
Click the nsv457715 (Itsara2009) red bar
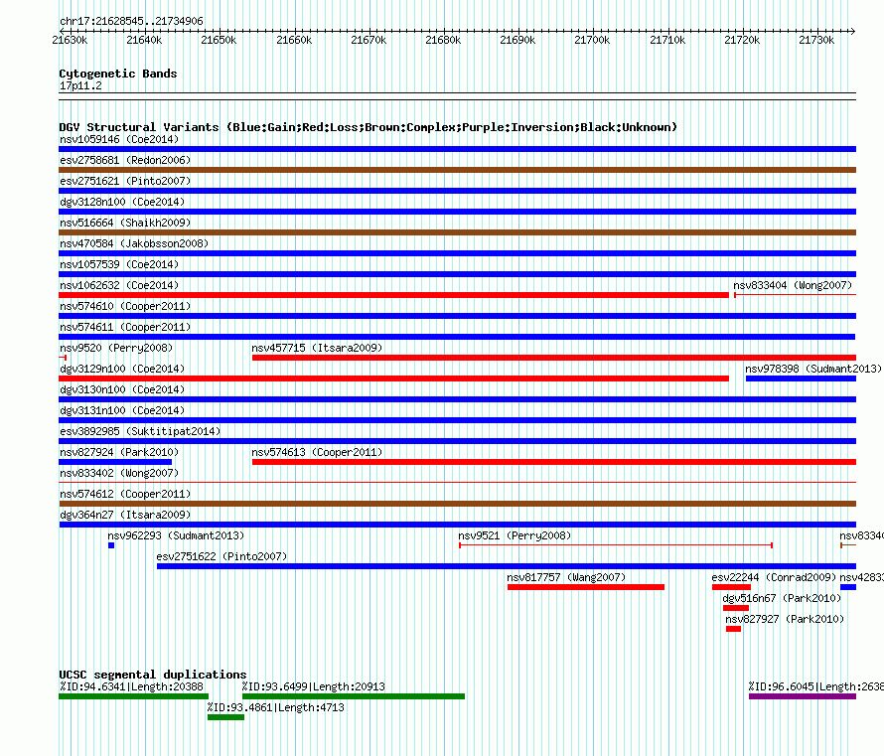[554, 358]
